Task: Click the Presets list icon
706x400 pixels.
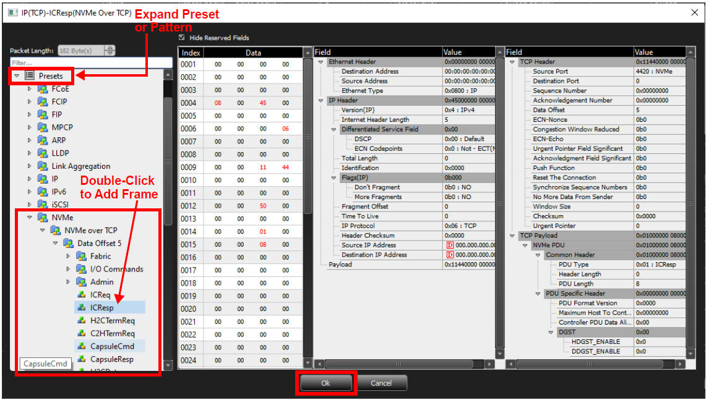Action: point(30,75)
